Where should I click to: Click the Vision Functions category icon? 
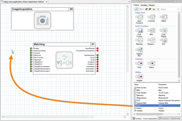point(140,17)
